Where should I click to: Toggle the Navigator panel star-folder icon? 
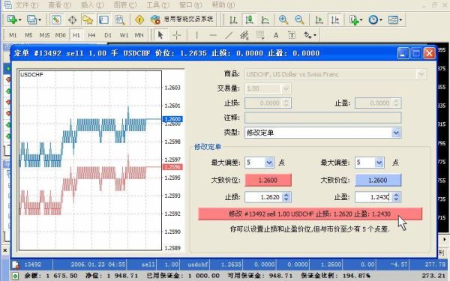(x=88, y=19)
